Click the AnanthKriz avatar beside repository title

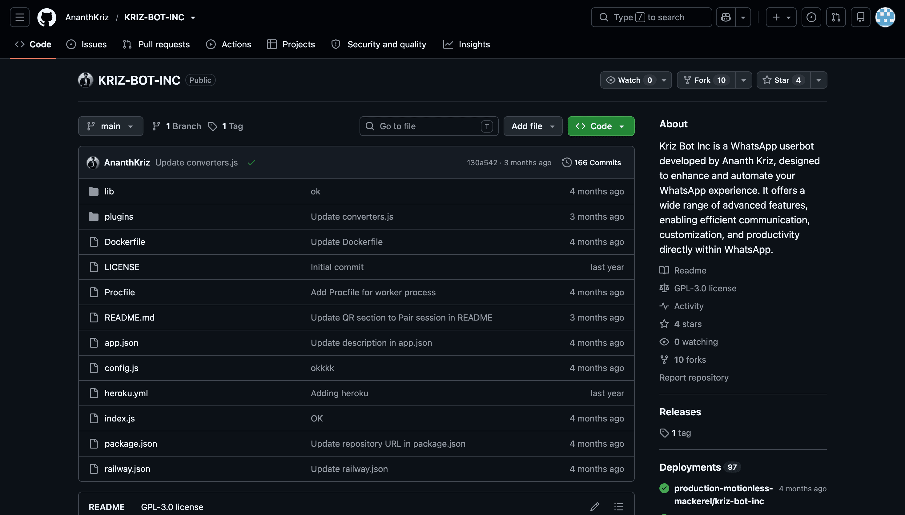[x=85, y=80]
